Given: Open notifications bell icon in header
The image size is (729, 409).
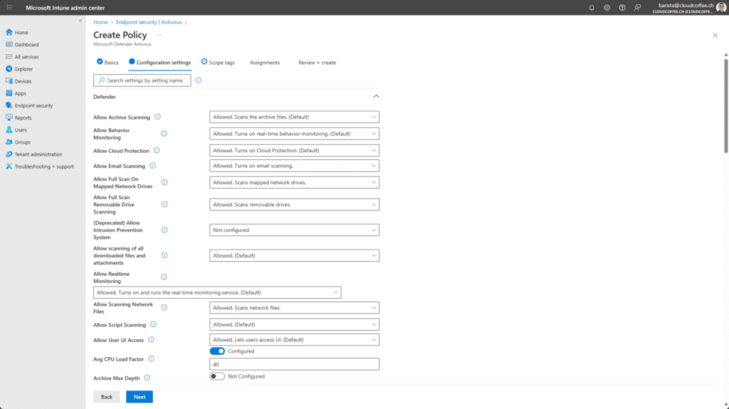Looking at the screenshot, I should (x=592, y=7).
